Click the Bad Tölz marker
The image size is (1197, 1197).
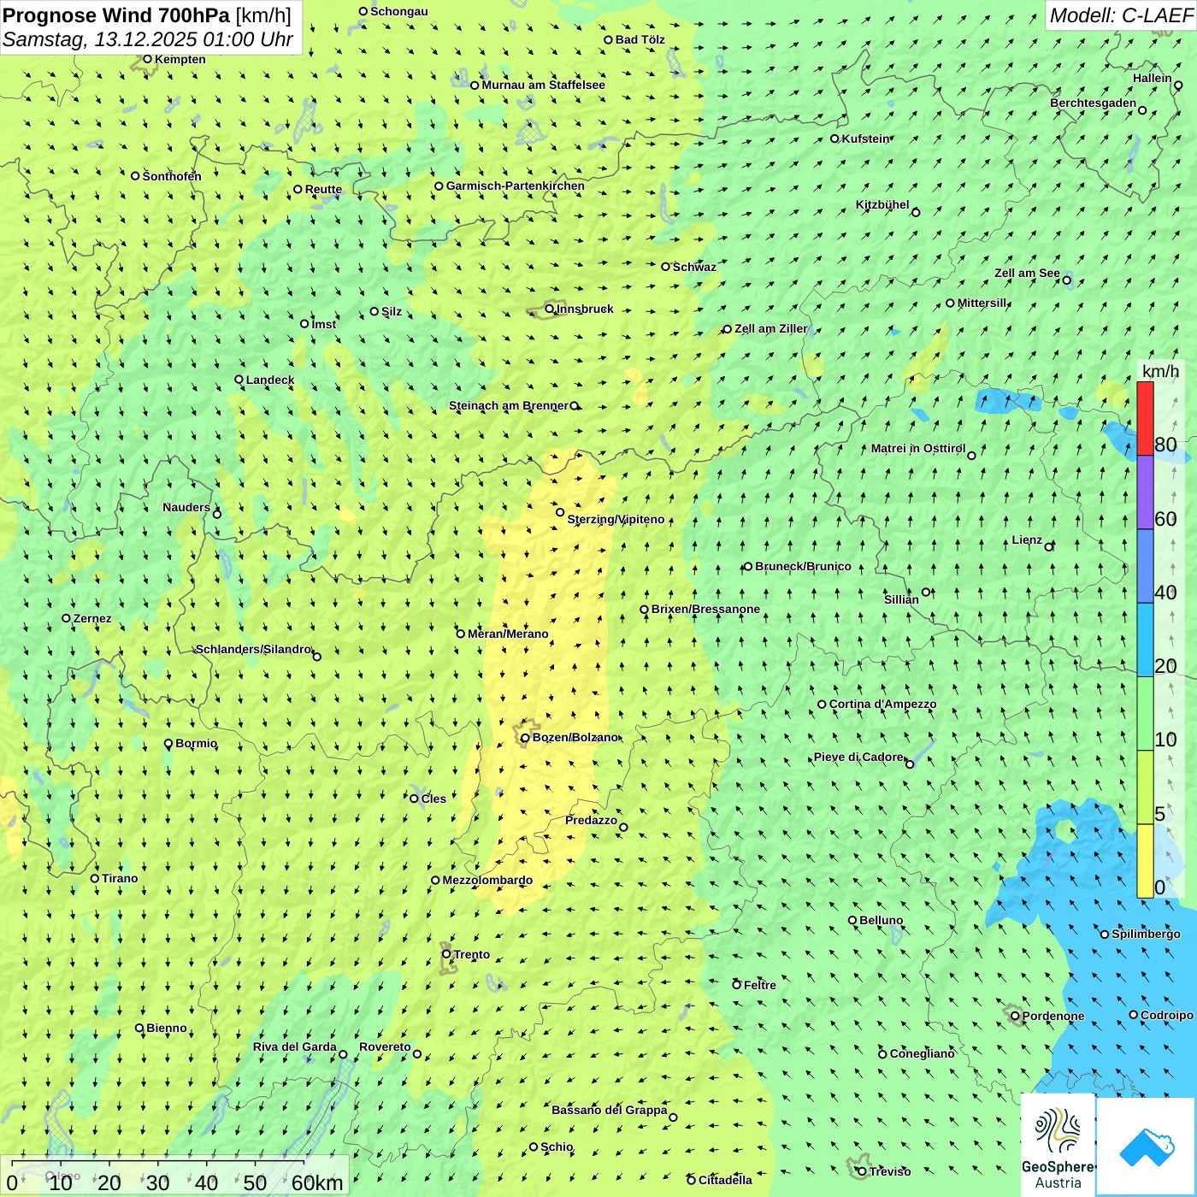click(x=609, y=39)
